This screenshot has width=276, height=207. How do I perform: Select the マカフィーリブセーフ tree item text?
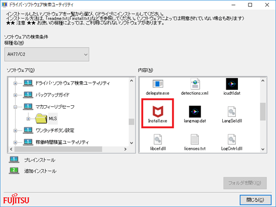click(55, 107)
